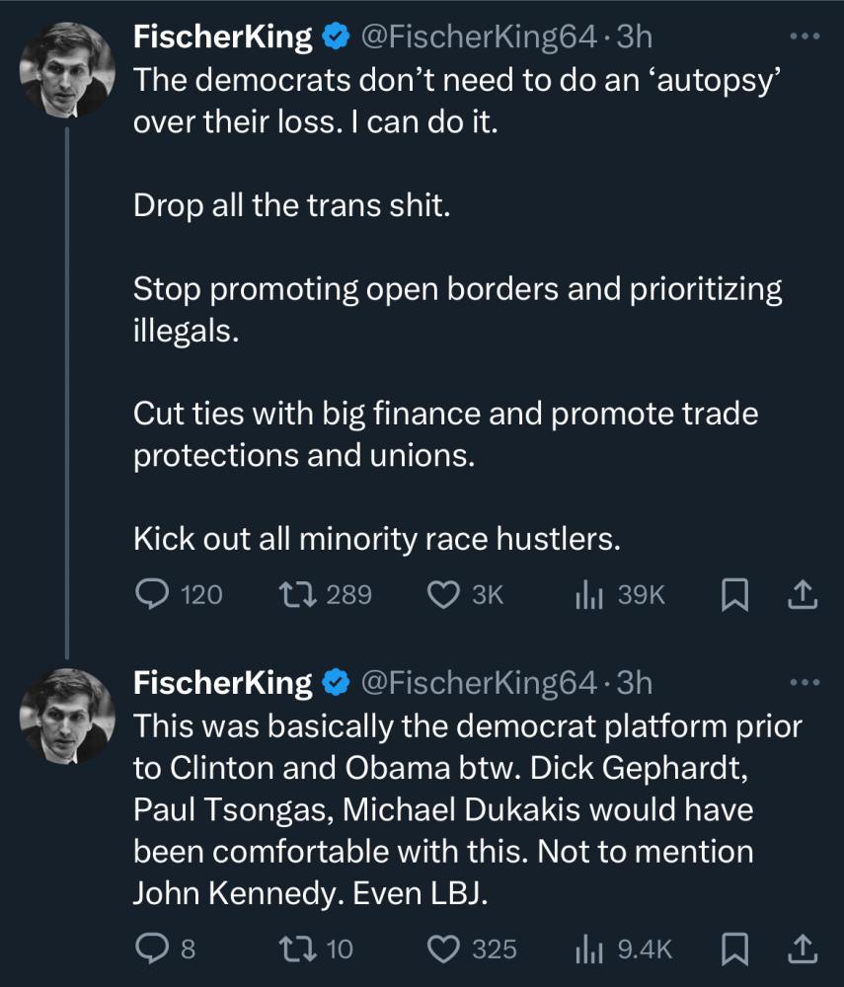Like the tweet with 325 likes
Screen dimensions: 844x987
[472, 949]
